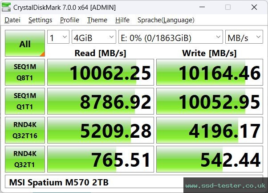
Task: Open the Profile menu
Action: click(x=69, y=20)
